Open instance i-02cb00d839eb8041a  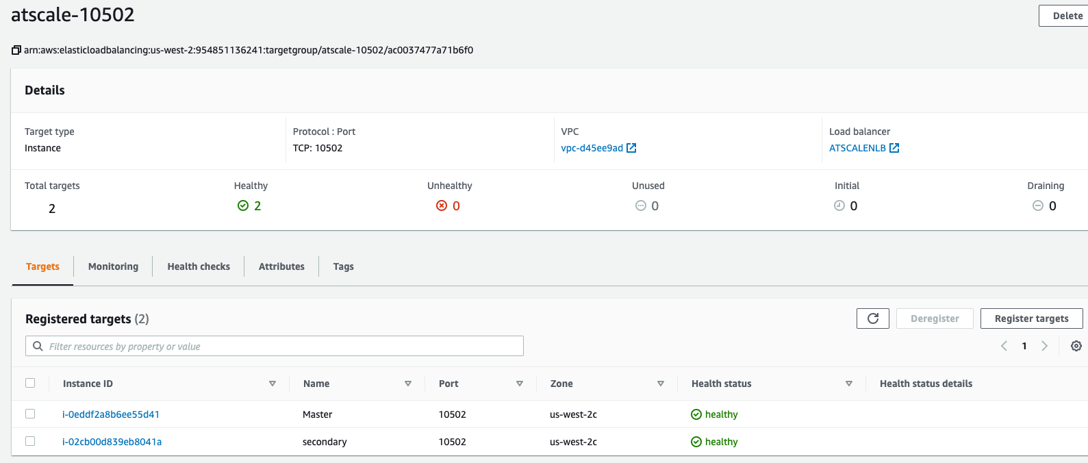(x=112, y=442)
